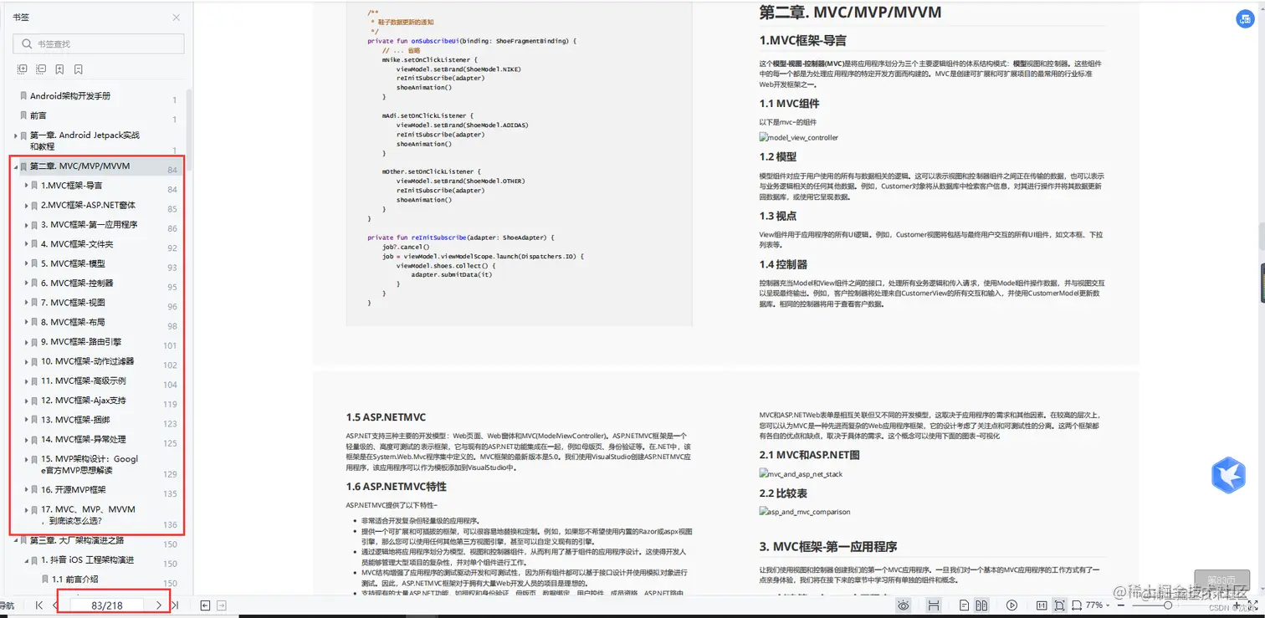Remove bookmark using minus icon
1265x618 pixels.
[79, 69]
